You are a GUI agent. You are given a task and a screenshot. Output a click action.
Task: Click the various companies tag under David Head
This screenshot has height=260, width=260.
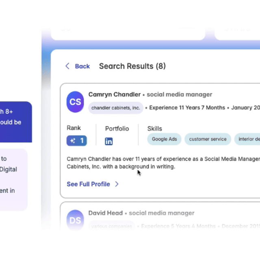point(112,226)
